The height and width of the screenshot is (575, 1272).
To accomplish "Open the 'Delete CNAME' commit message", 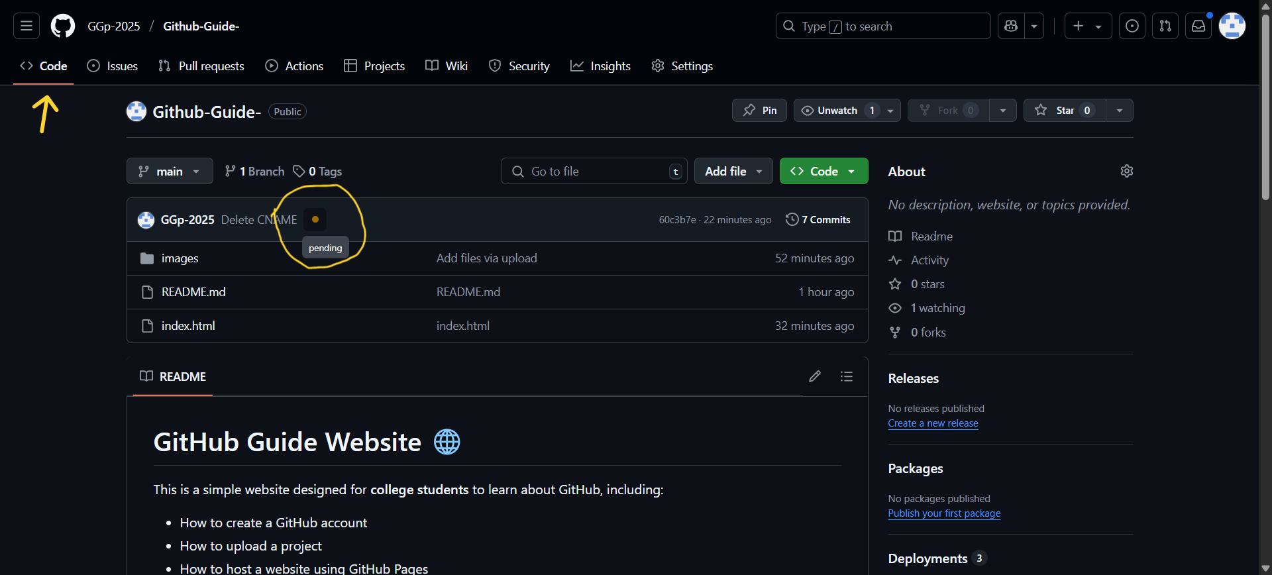I will pyautogui.click(x=259, y=219).
